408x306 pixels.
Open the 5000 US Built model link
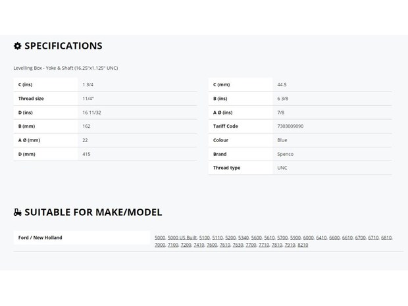pos(182,238)
